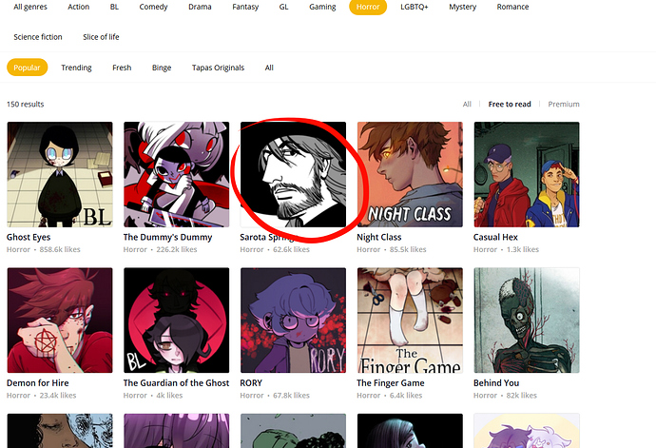This screenshot has height=448, width=656.
Task: Switch to the Trending sort tab
Action: [x=76, y=68]
